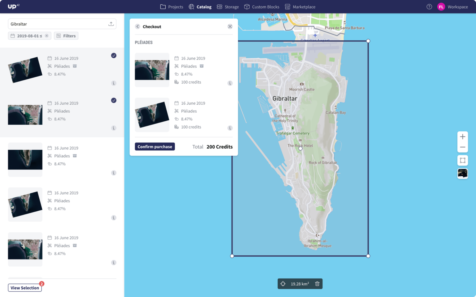The width and height of the screenshot is (476, 297).
Task: Zoom in on the map
Action: tap(463, 137)
